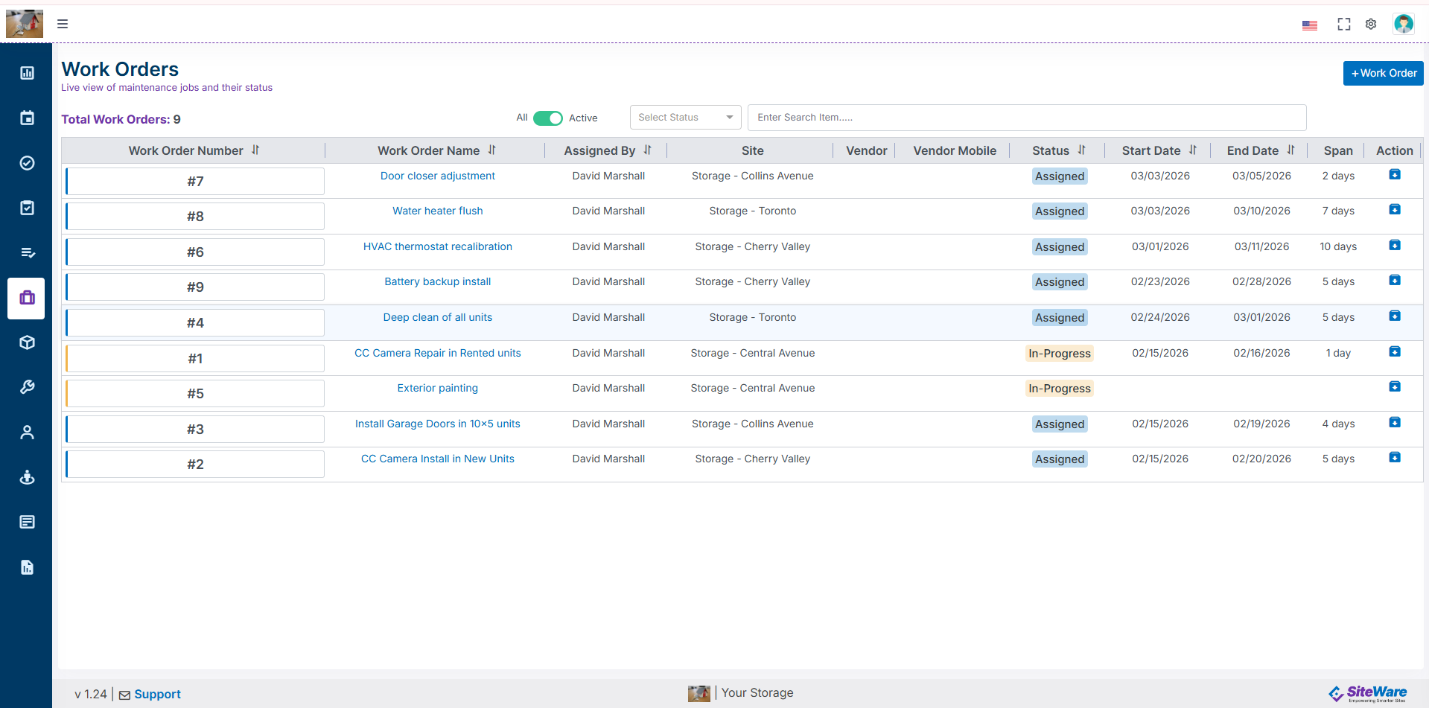Sort table by Start Date

point(1192,150)
